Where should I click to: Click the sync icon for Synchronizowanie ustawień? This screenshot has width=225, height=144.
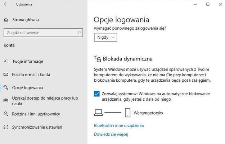pos(5,127)
